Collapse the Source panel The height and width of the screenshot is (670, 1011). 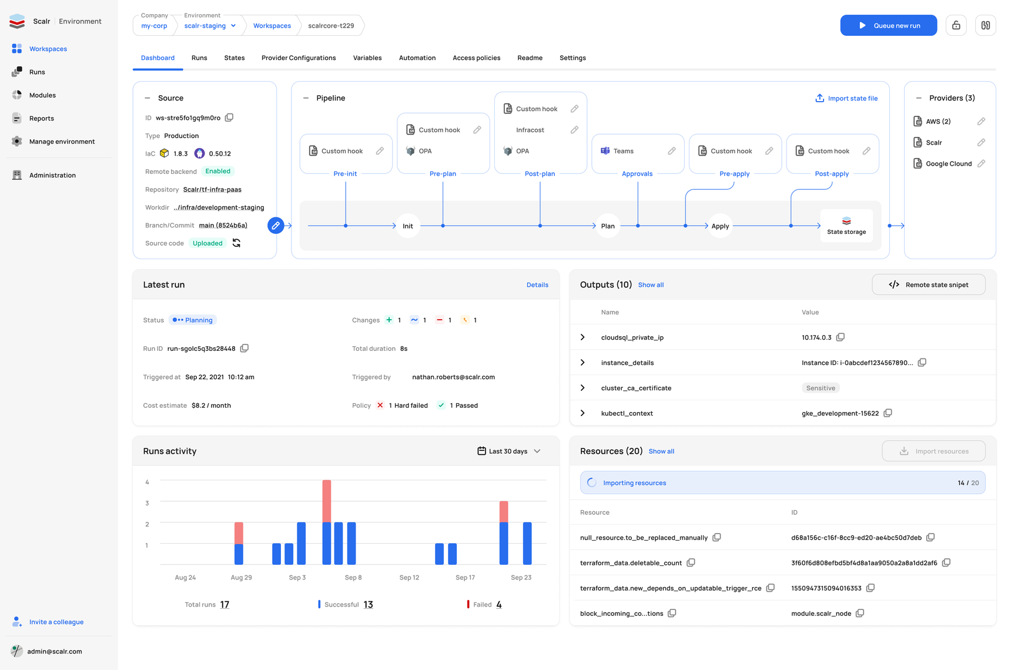tap(148, 98)
